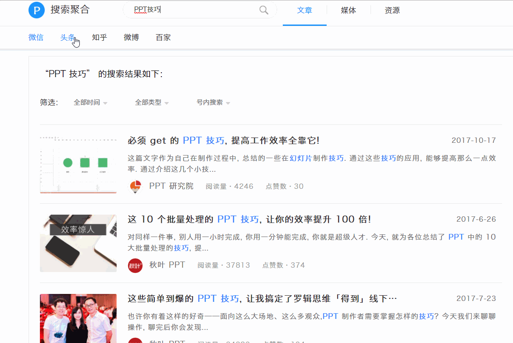Click the 幻灯片 highlighted keyword
The image size is (513, 343).
click(x=301, y=158)
